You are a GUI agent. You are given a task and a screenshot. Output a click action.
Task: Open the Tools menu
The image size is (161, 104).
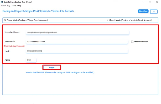click(x=14, y=6)
